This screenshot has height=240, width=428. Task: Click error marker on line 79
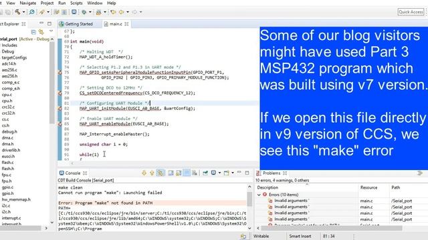point(60,93)
